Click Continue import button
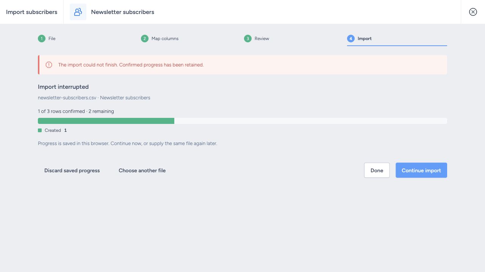The image size is (485, 272). click(x=421, y=170)
